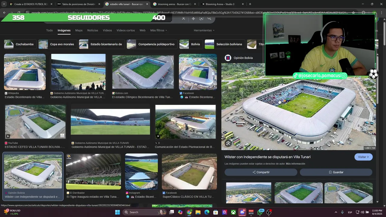Click the 'Guardar' save button
Screen dimensions: 386x217
click(x=336, y=172)
